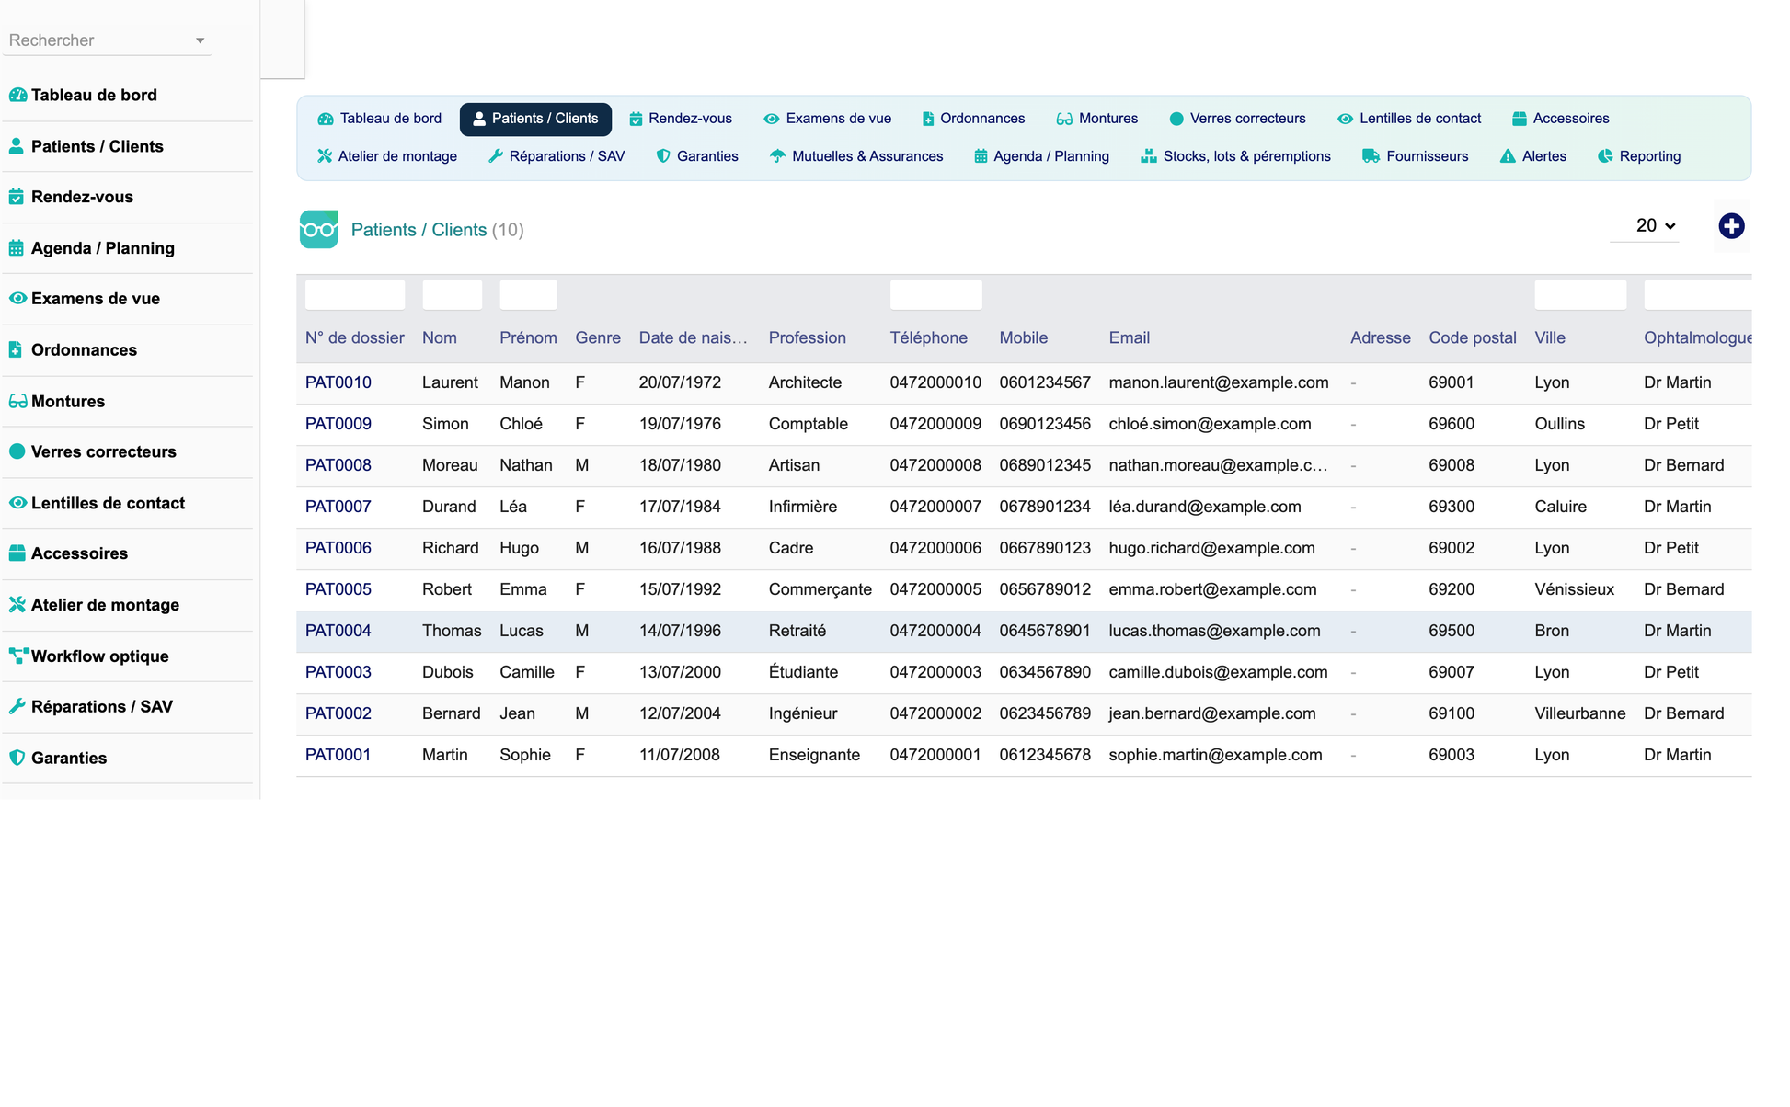Click the umbrella icon of Mutuelles & Assurances tab

tap(777, 156)
